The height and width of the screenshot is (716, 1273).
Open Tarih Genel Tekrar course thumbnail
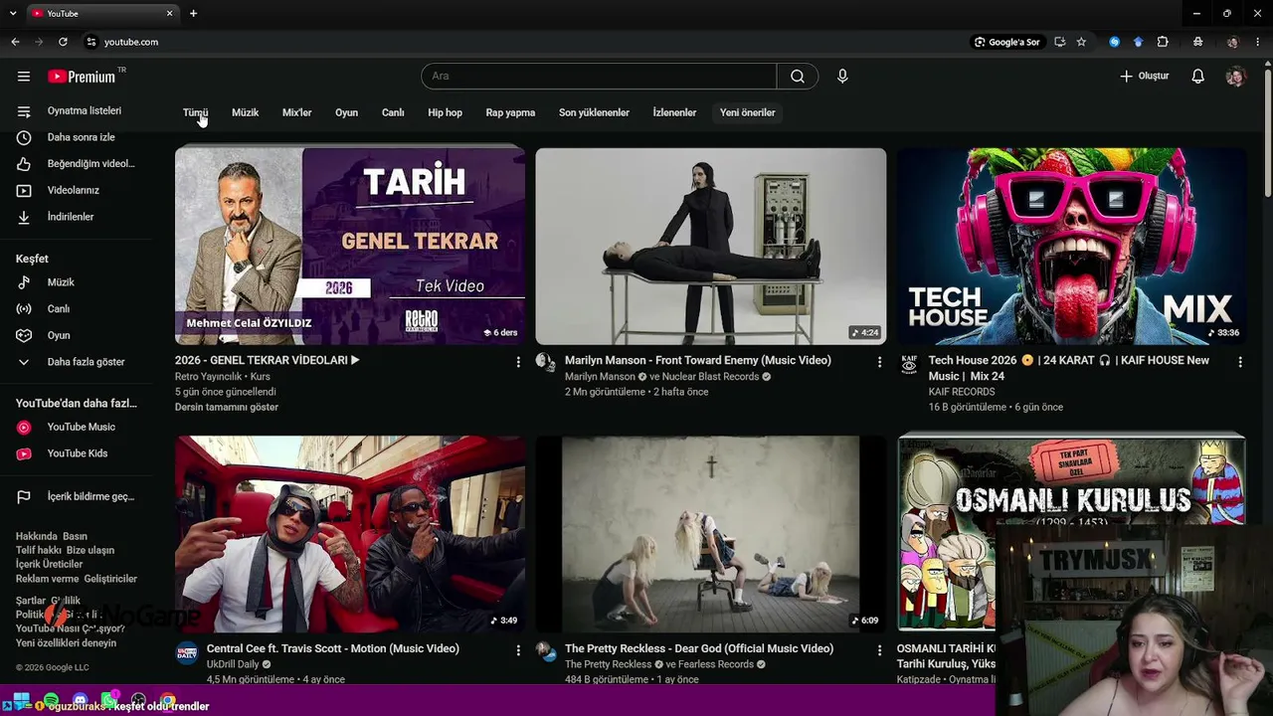click(x=350, y=246)
